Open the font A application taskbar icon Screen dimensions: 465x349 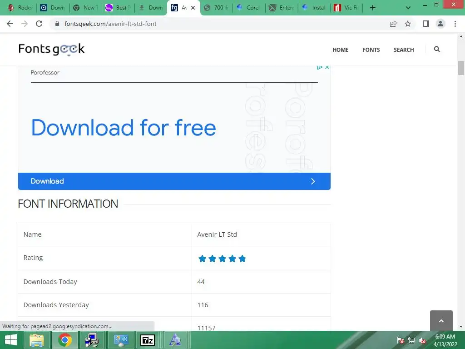click(175, 340)
